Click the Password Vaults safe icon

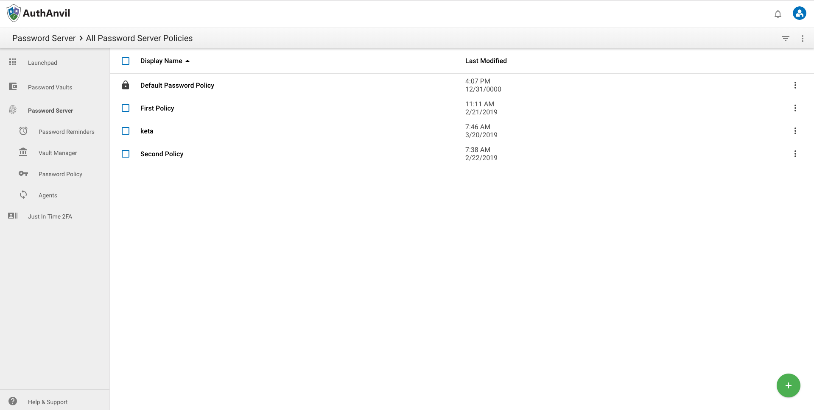tap(13, 86)
